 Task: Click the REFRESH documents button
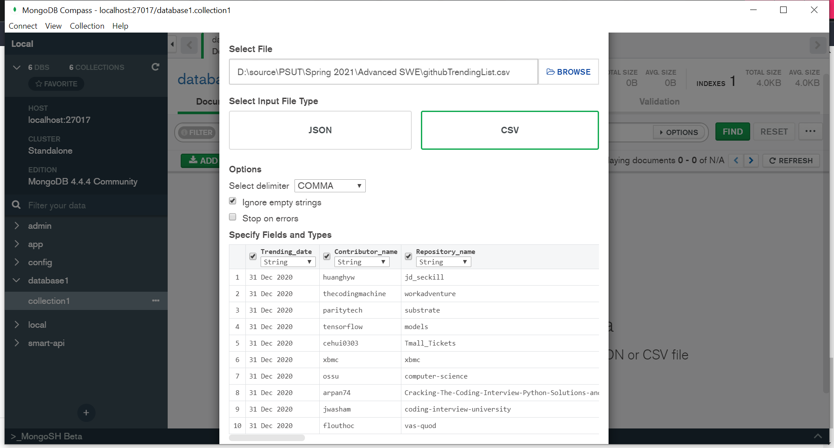[791, 161]
